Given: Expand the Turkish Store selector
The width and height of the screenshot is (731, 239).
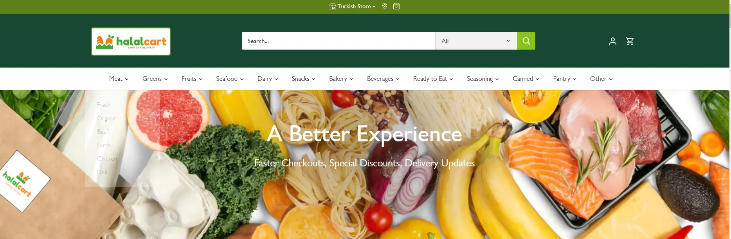Looking at the screenshot, I should pyautogui.click(x=353, y=6).
